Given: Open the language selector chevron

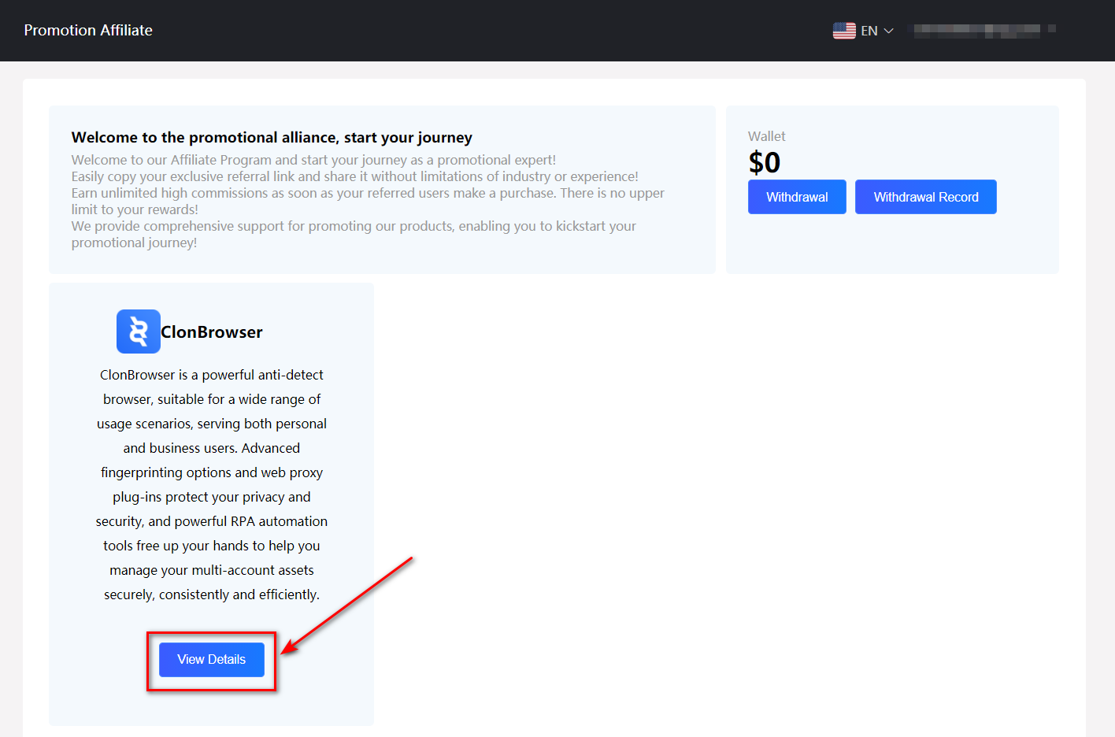Looking at the screenshot, I should [x=889, y=31].
